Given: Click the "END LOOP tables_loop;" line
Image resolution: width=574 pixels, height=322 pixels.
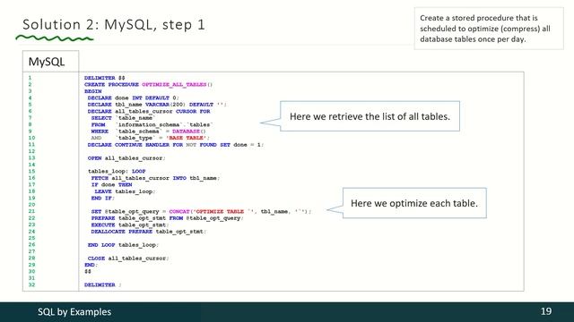Looking at the screenshot, I should coord(123,244).
